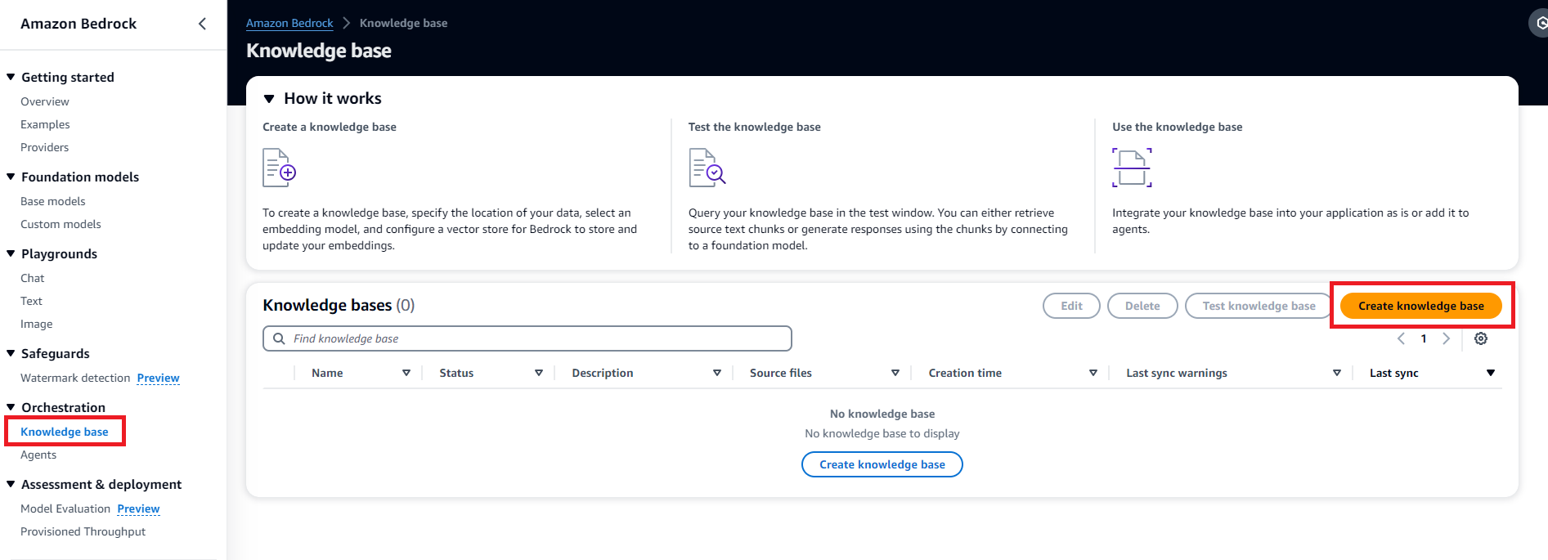Screen dimensions: 1548x560
Task: Collapse Assessment & deployment section
Action: (11, 484)
